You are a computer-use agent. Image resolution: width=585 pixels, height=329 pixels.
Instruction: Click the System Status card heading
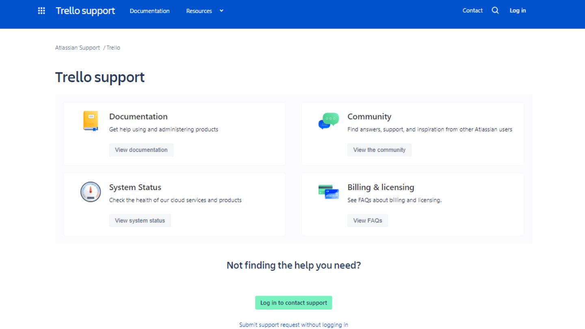pyautogui.click(x=135, y=187)
